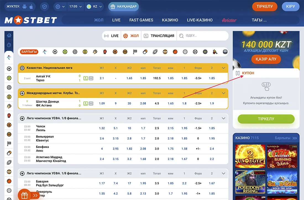Click the orange ТІРКЕЛУ button in the header
This screenshot has height=200, width=304.
coord(265,7)
